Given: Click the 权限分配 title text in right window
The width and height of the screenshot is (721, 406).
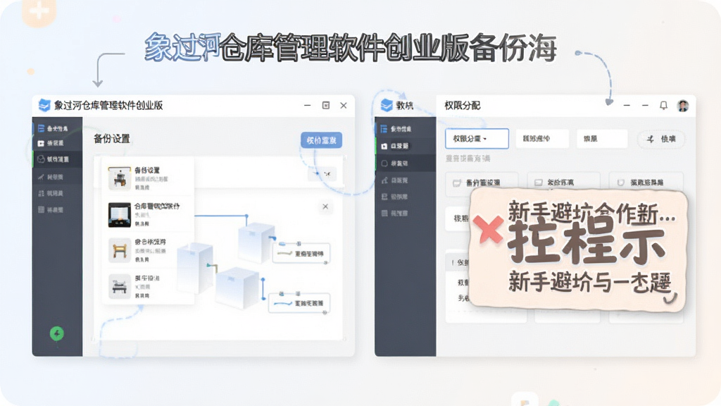Looking at the screenshot, I should coord(462,106).
